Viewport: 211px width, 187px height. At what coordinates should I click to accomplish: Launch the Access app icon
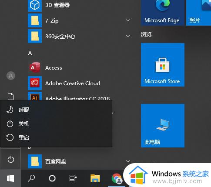[x=35, y=67]
